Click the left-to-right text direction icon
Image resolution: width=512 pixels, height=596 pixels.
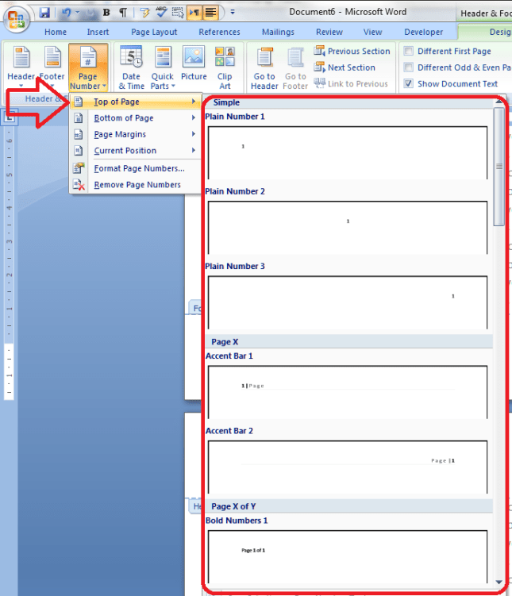coord(194,13)
